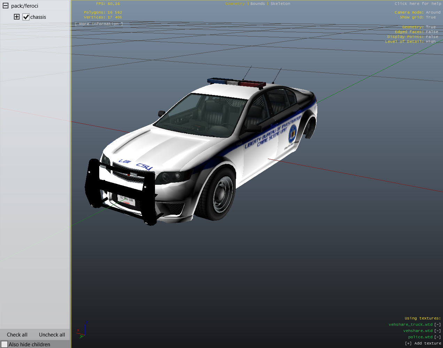Screen dimensions: 443x348
Task: Toggle the Show grid option
Action: point(430,17)
